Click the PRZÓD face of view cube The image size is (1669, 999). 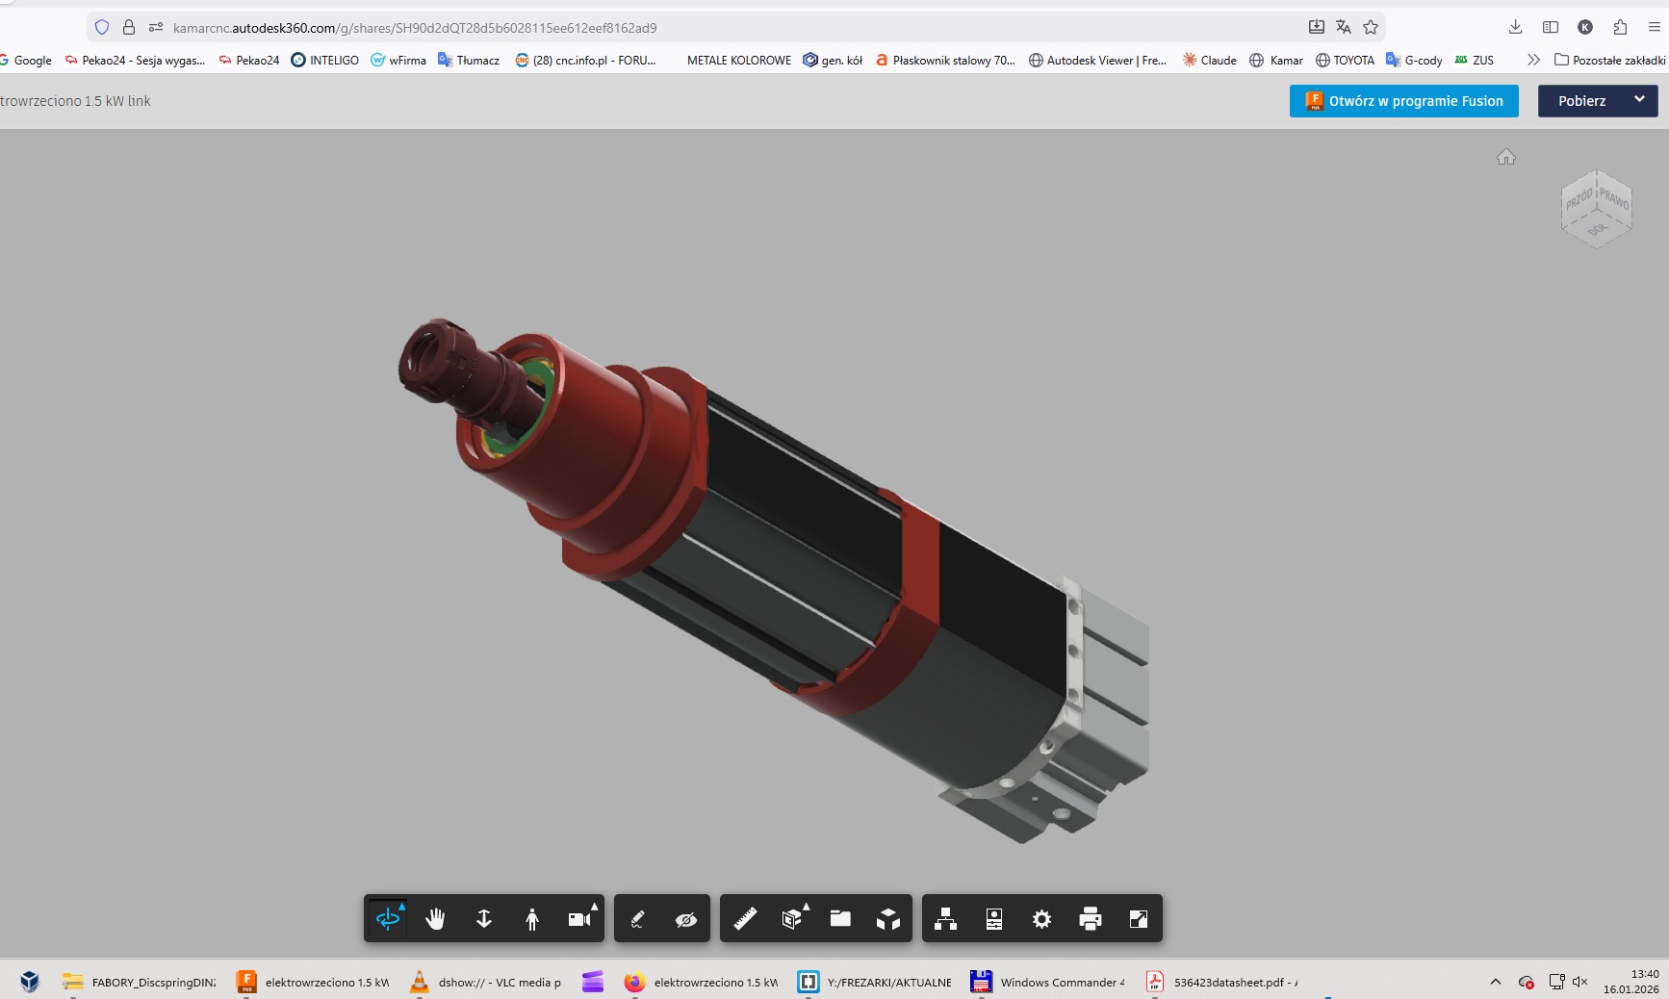tap(1579, 199)
